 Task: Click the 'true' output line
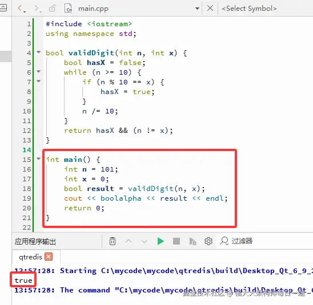click(x=23, y=280)
